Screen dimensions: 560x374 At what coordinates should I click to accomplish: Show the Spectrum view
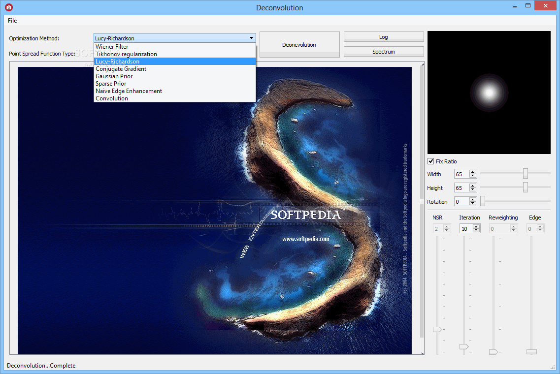pyautogui.click(x=384, y=51)
